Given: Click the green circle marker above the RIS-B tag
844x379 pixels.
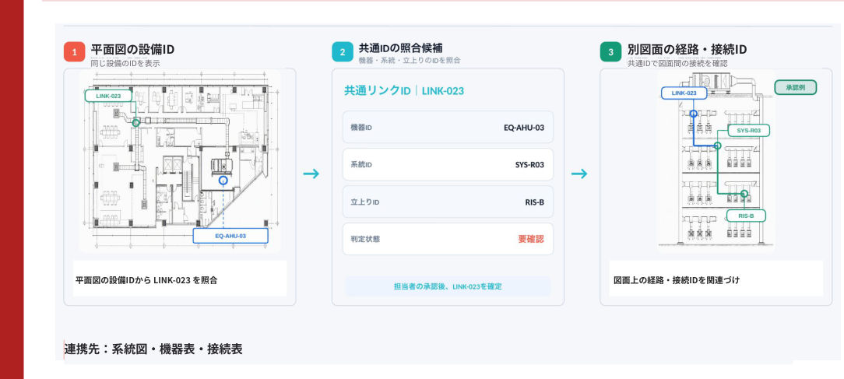Looking at the screenshot, I should coord(744,193).
